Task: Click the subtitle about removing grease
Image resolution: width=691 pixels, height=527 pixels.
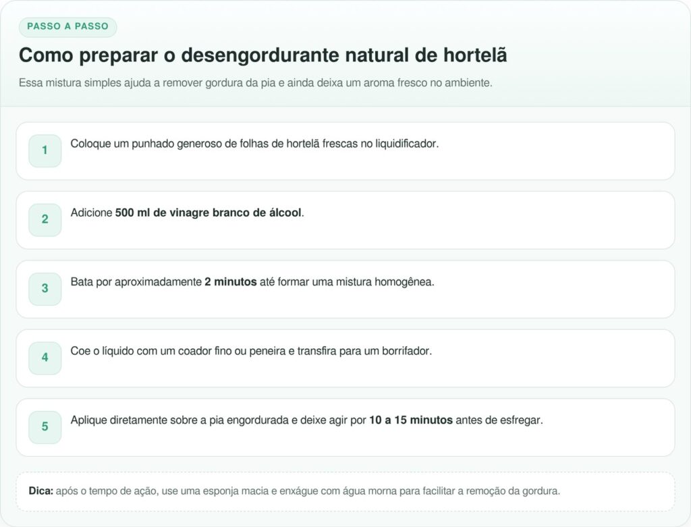Action: coord(256,82)
